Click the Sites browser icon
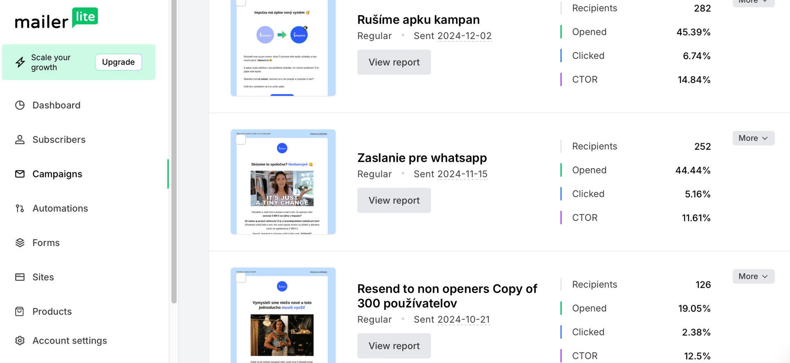Image resolution: width=790 pixels, height=363 pixels. pos(20,277)
